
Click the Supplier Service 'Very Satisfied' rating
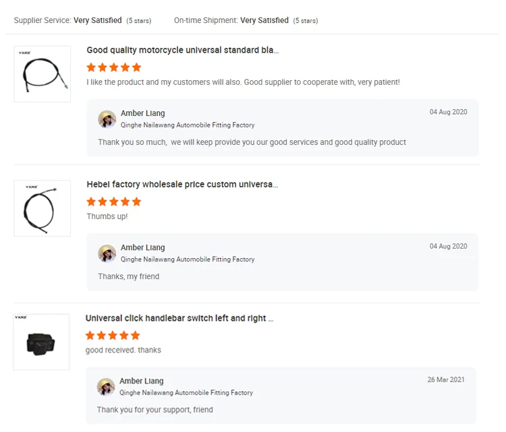98,21
